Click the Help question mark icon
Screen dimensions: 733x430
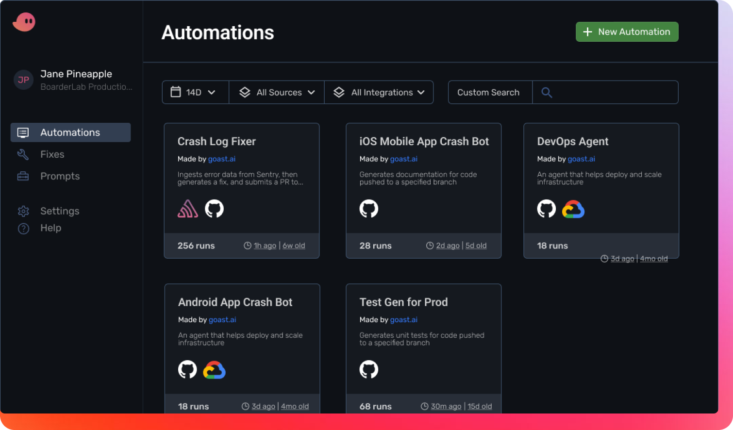click(23, 228)
